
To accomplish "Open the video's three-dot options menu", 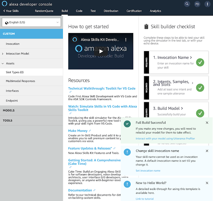I will click(126, 39).
